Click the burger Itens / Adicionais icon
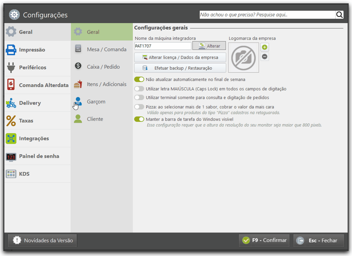Image resolution: width=352 pixels, height=256 pixels. coord(78,84)
